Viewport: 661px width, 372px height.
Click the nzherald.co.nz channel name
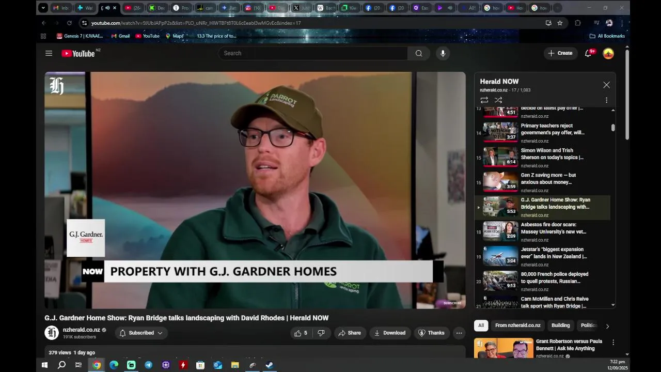pyautogui.click(x=81, y=330)
